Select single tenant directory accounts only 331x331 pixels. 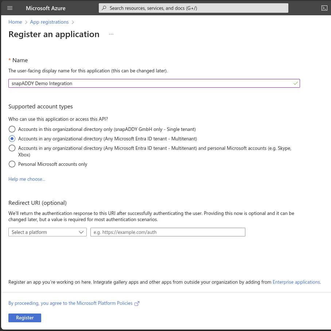click(12, 129)
